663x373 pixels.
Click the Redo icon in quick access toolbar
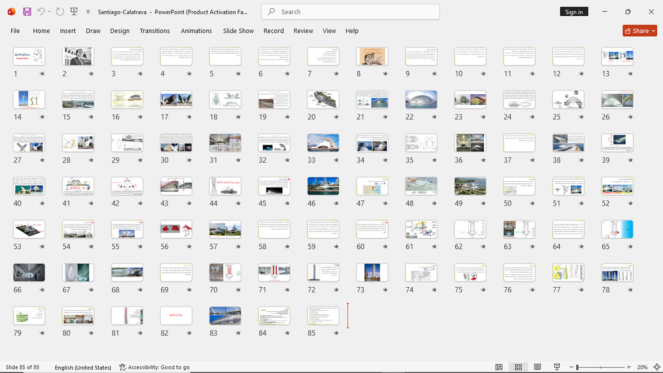pyautogui.click(x=60, y=12)
